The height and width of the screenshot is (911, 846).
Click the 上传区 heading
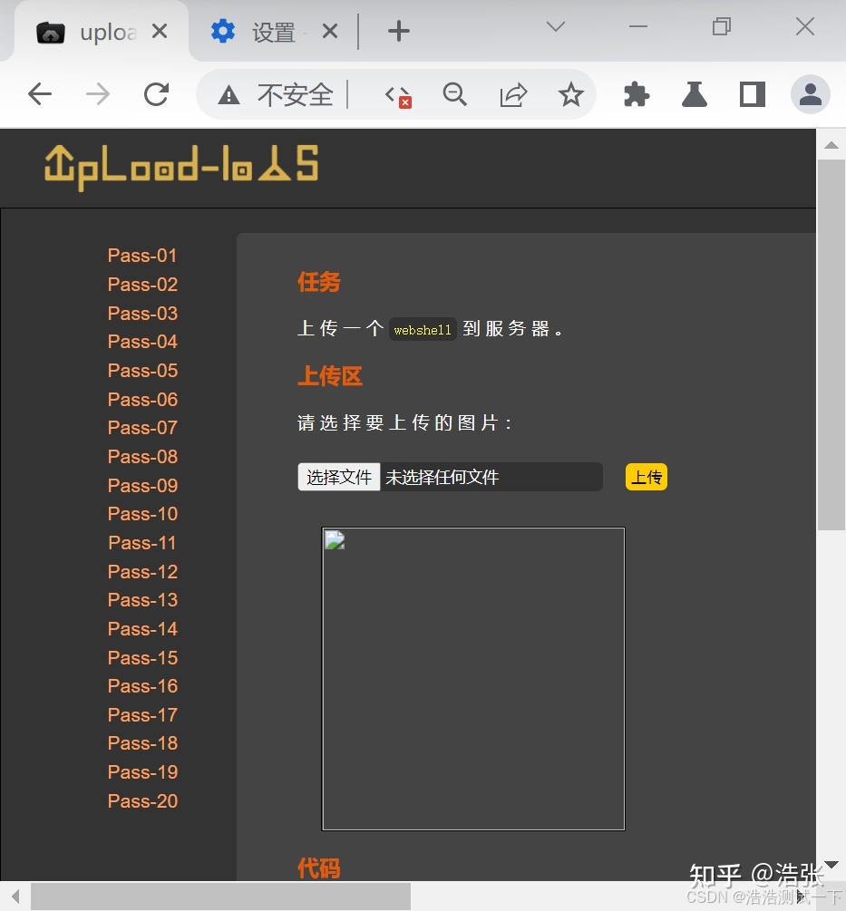coord(329,376)
